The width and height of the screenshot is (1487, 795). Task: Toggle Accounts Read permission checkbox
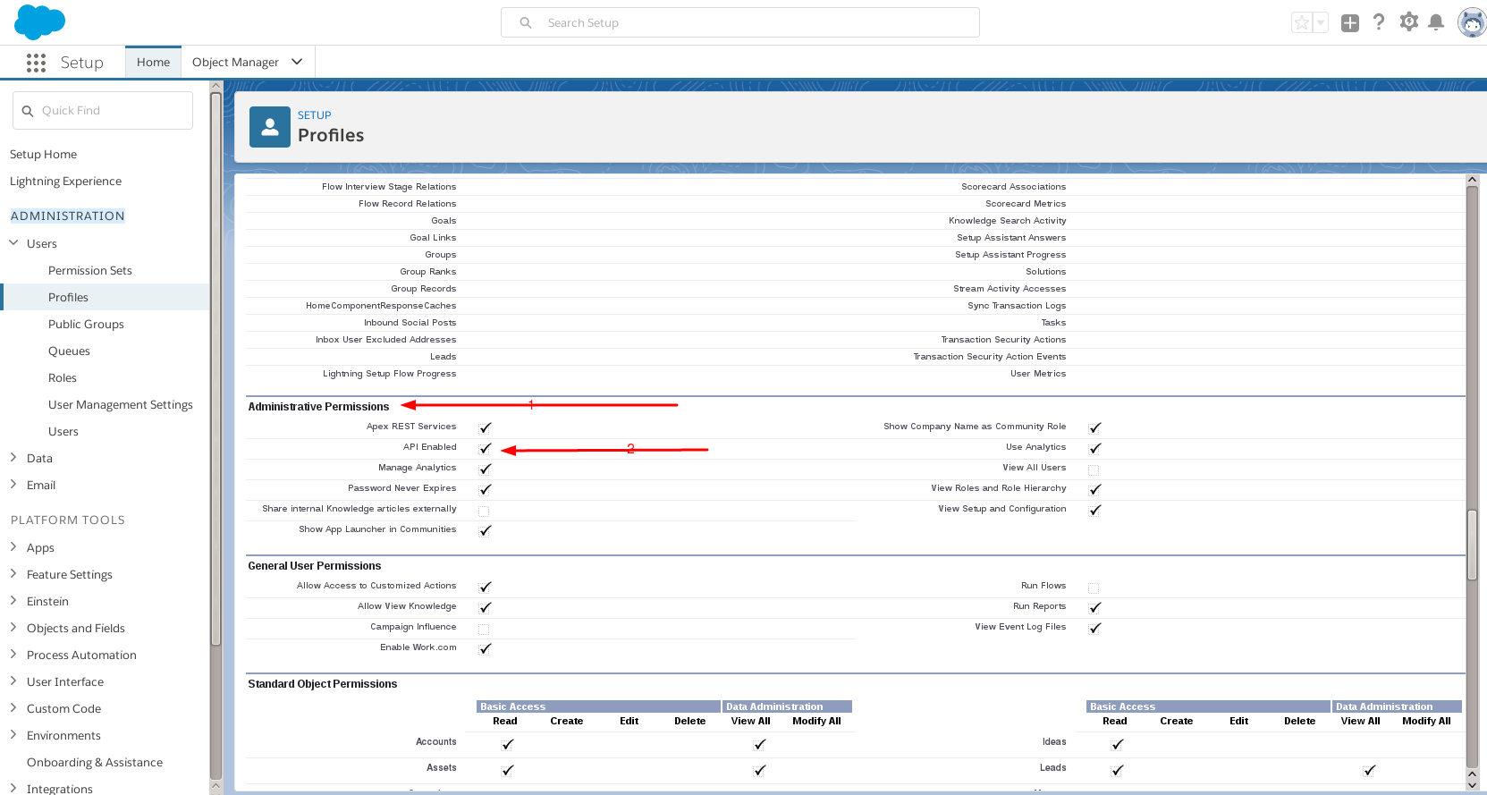tap(507, 744)
